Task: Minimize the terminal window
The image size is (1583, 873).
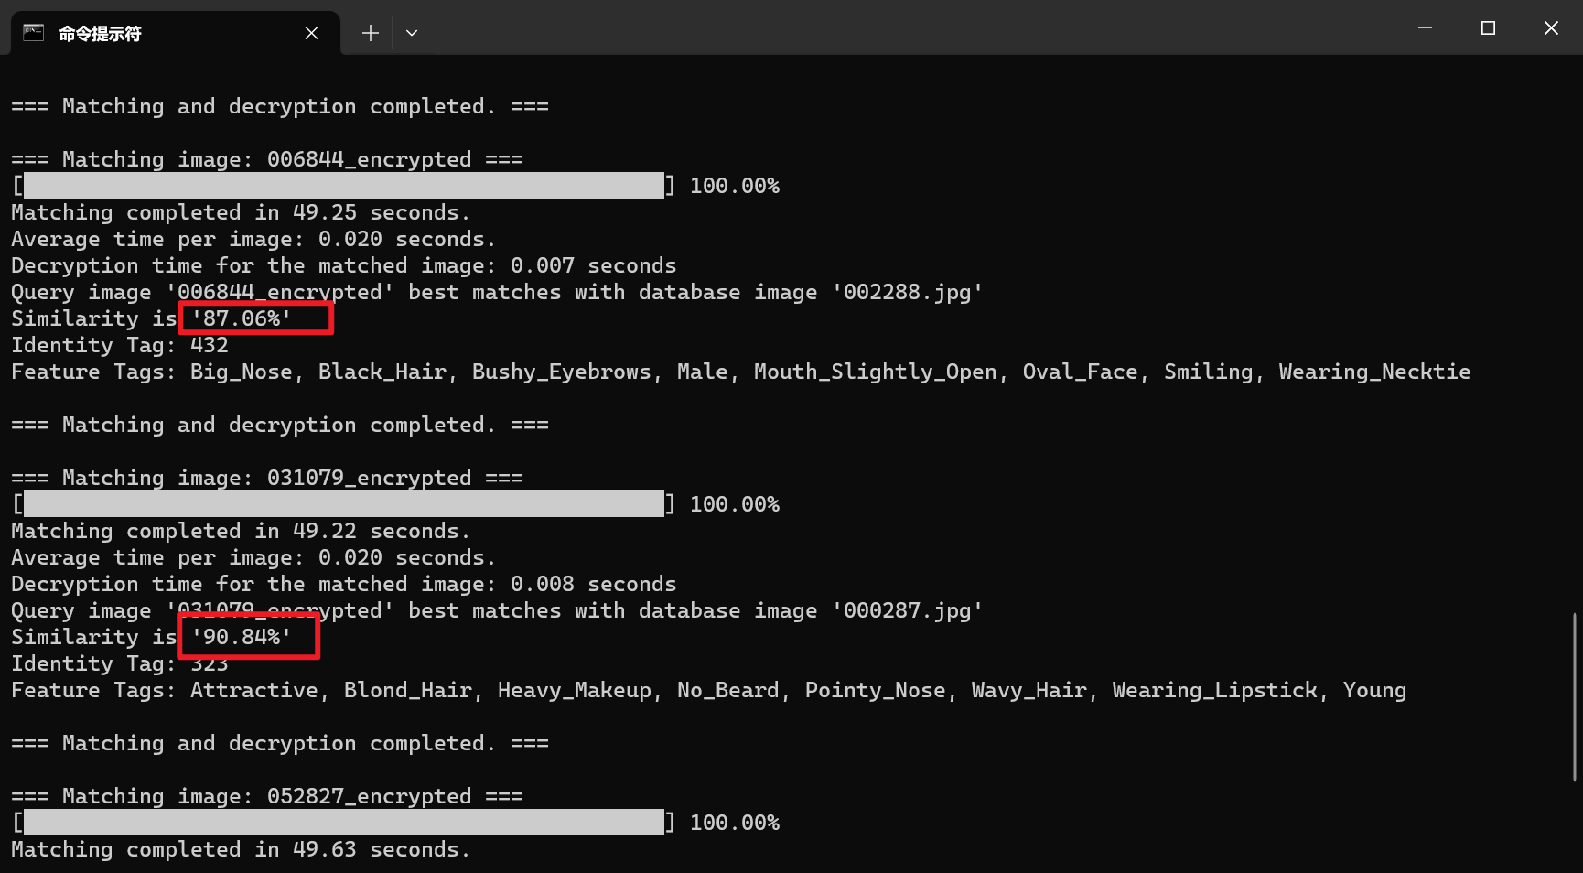Action: tap(1424, 27)
